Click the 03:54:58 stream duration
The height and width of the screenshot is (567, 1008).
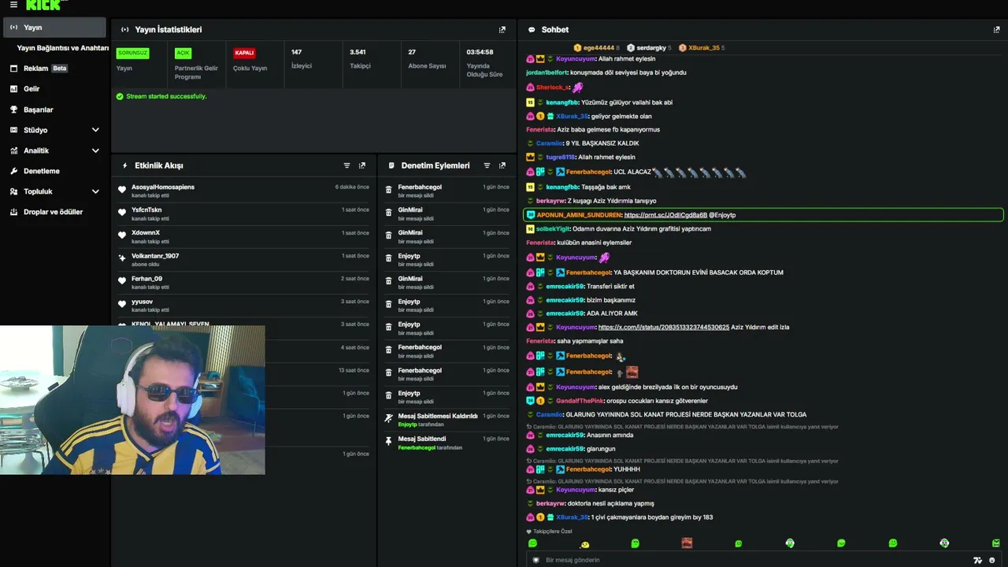(x=484, y=63)
